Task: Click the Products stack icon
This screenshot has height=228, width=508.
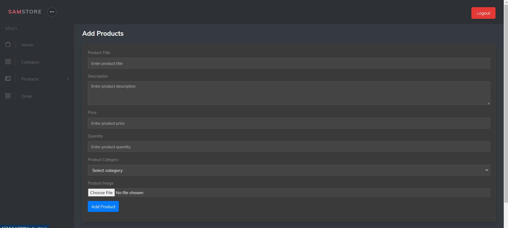Action: click(x=8, y=79)
